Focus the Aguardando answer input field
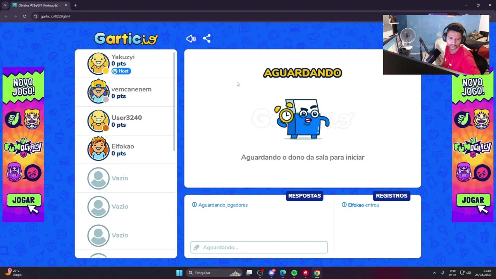Image resolution: width=496 pixels, height=279 pixels. 259,247
